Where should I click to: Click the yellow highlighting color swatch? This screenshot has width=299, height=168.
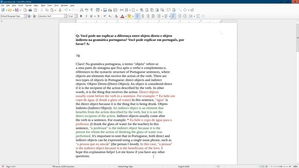click(x=129, y=16)
